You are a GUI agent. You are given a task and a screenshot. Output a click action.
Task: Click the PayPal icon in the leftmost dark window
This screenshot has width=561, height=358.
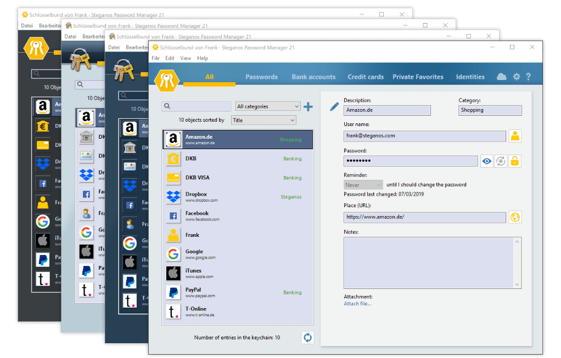(x=43, y=260)
